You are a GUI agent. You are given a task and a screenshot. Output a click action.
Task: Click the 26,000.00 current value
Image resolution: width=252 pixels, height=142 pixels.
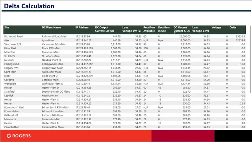[x=185, y=36]
